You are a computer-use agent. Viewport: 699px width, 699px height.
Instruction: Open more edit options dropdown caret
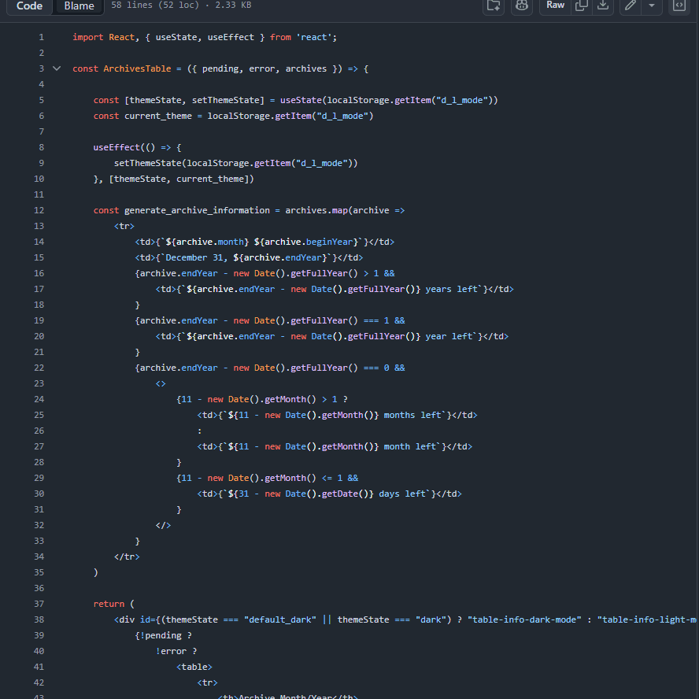coord(652,6)
